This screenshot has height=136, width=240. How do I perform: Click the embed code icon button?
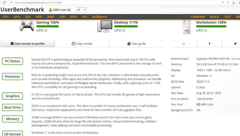[183, 44]
